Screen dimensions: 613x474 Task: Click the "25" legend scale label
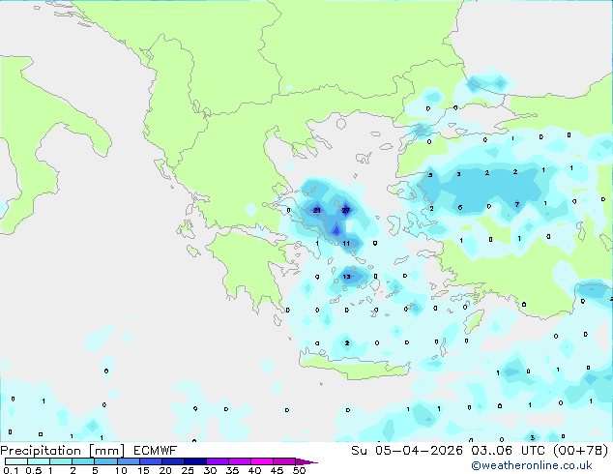tap(188, 470)
